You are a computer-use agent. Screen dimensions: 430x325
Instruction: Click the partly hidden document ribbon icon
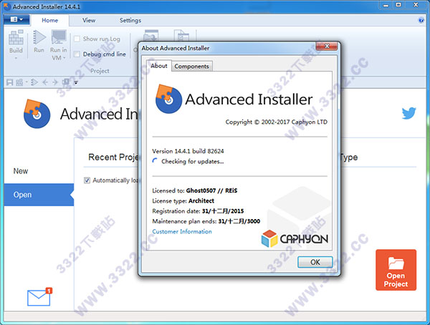(181, 36)
